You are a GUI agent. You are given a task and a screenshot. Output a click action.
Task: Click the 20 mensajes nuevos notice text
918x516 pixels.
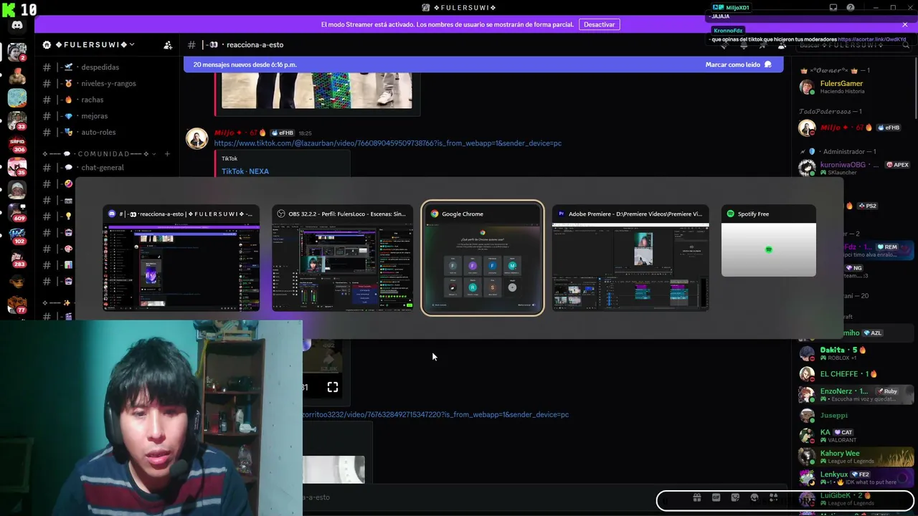[x=245, y=64]
